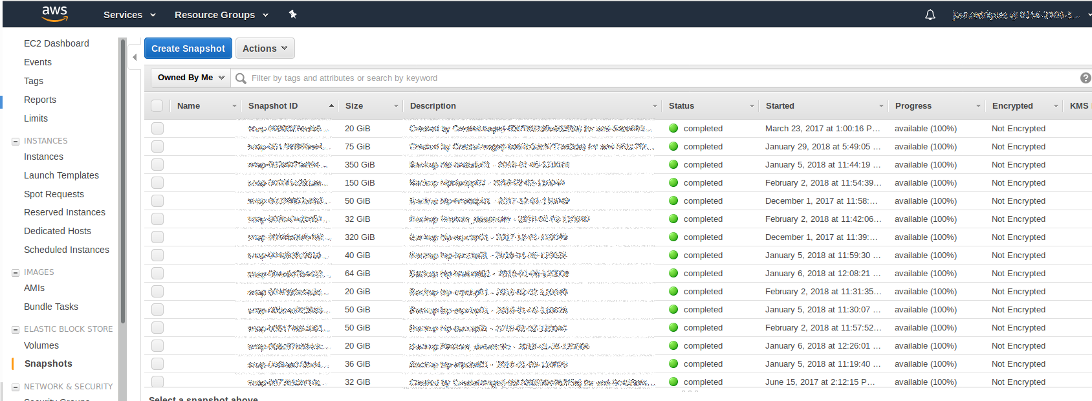Viewport: 1092px width, 401px height.
Task: Open the Resource Groups menu
Action: click(x=221, y=15)
